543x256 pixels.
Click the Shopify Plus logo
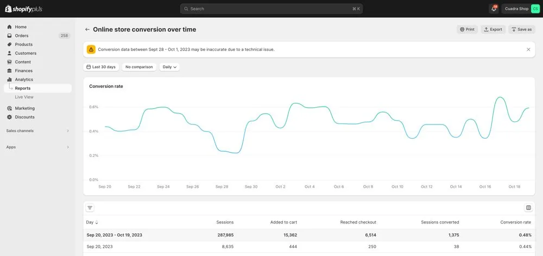coord(23,9)
